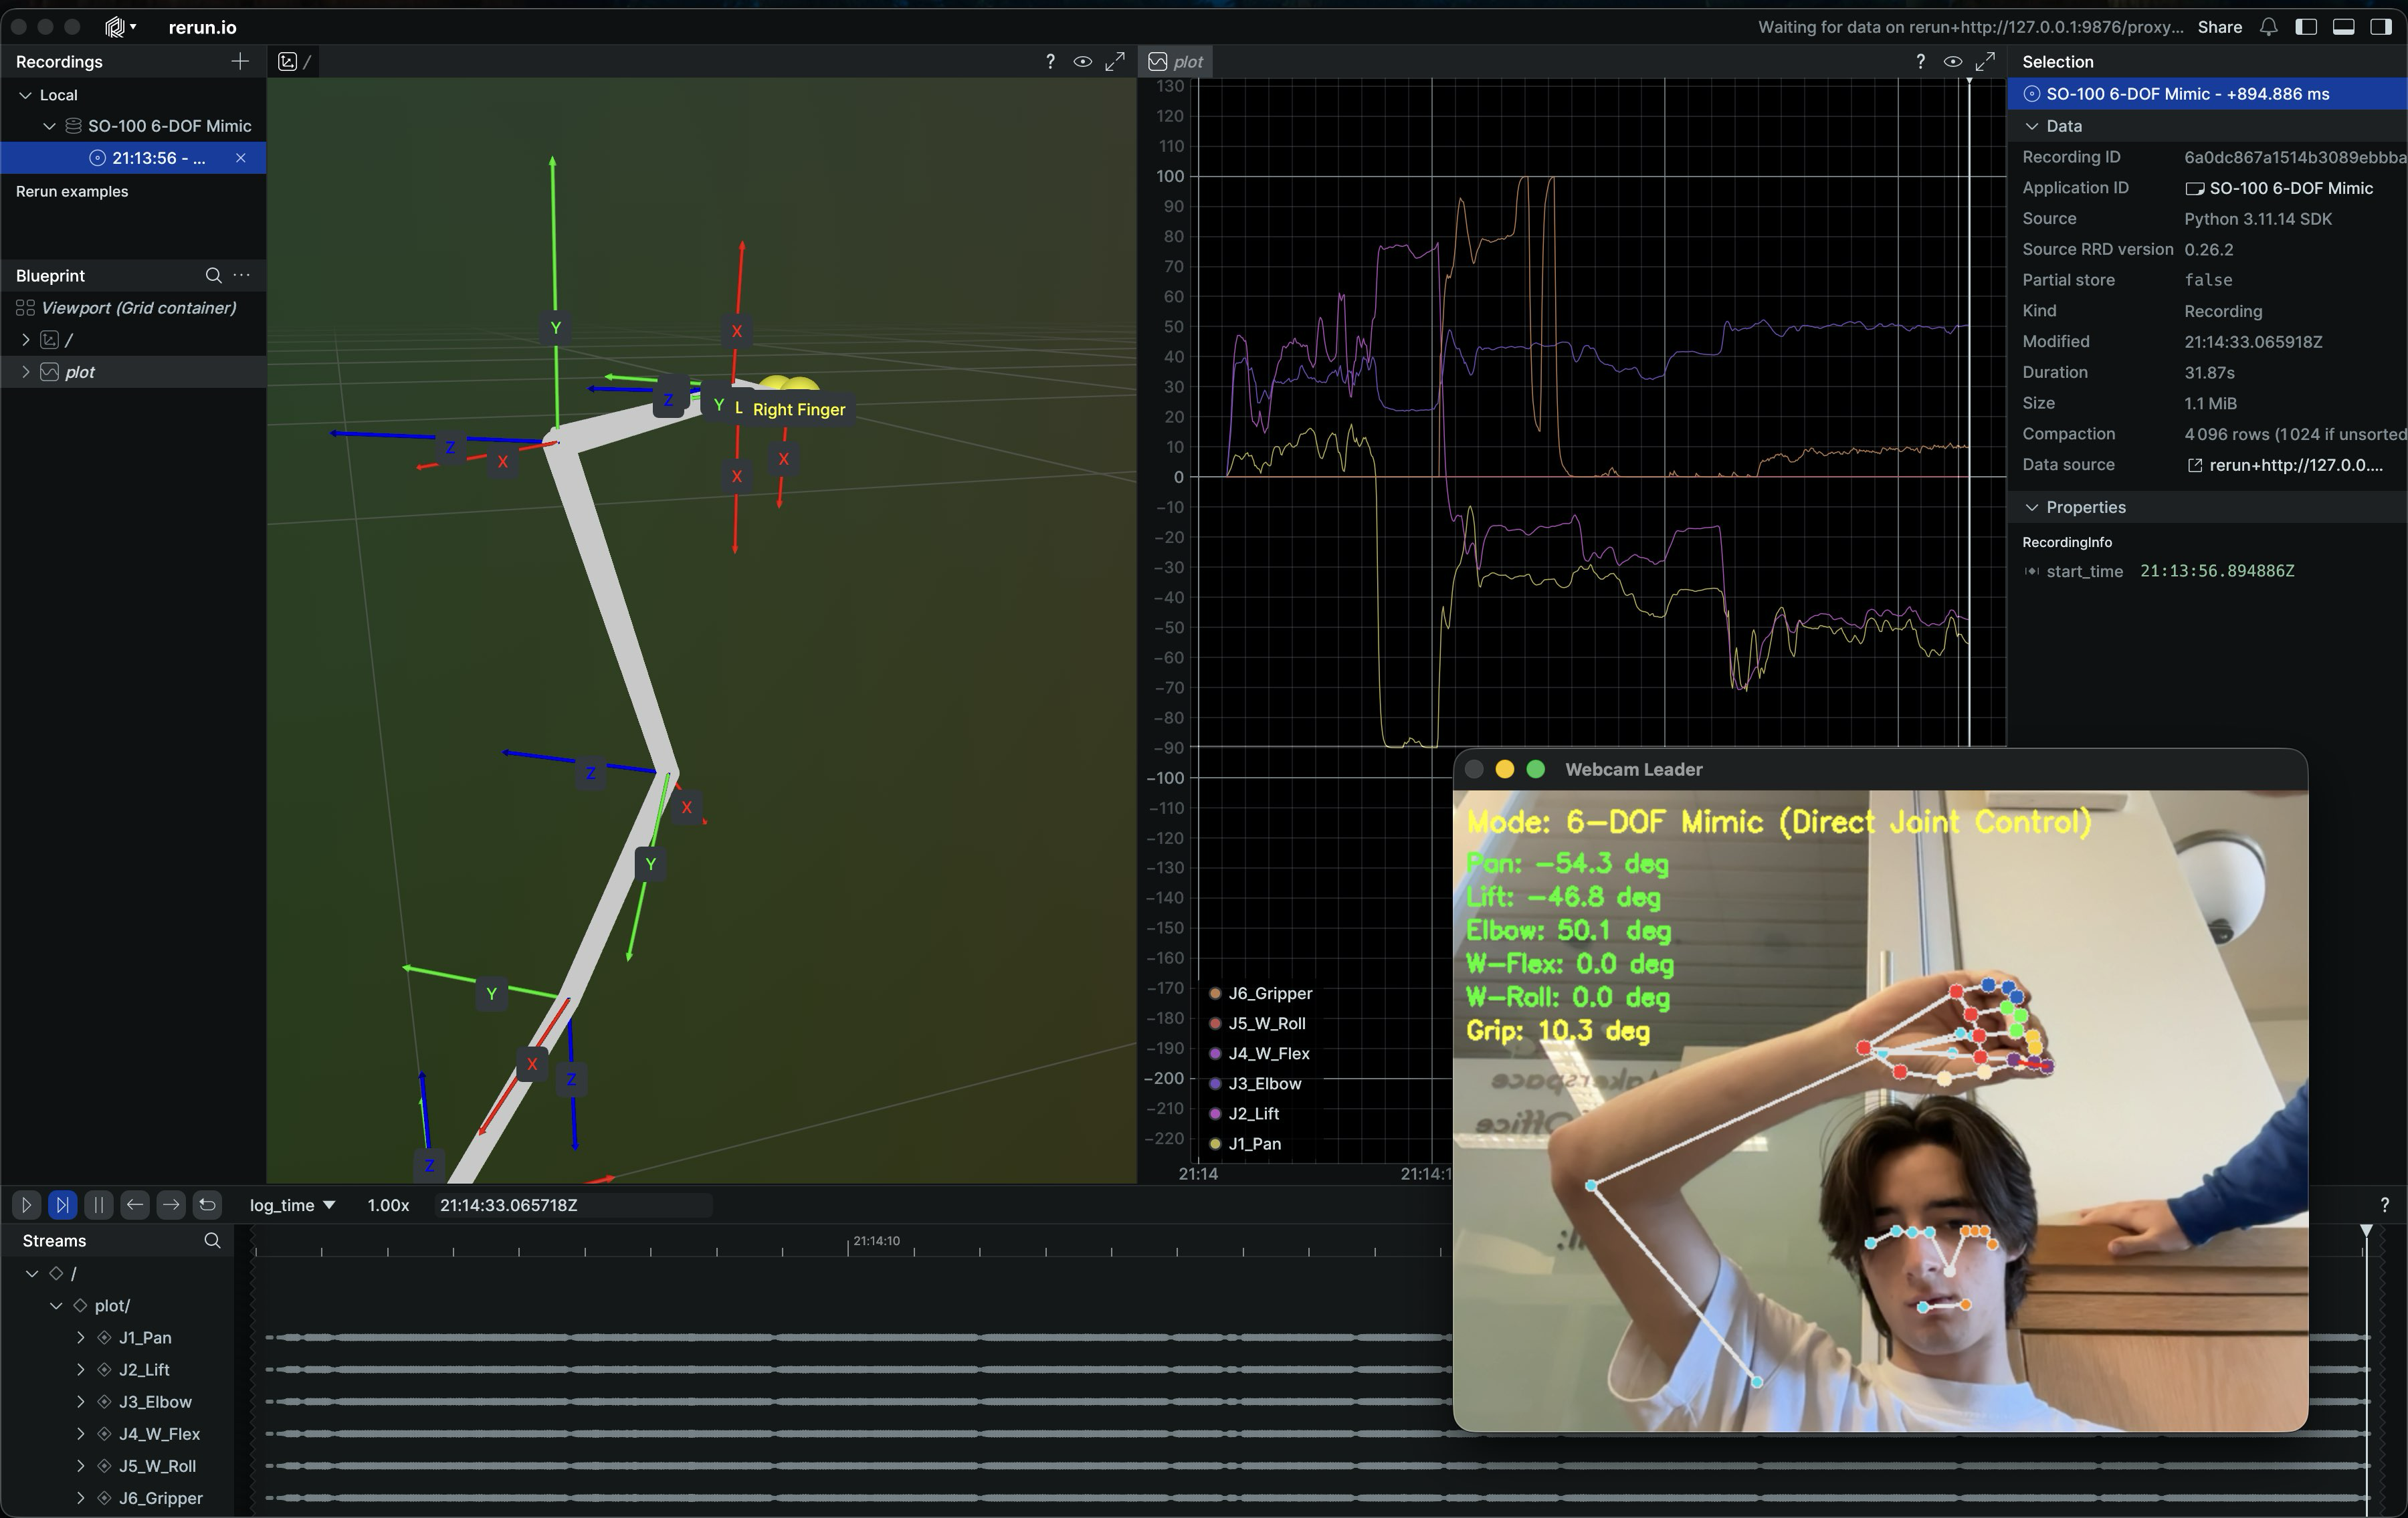2408x1518 pixels.
Task: Toggle the loop playback icon
Action: pos(207,1205)
